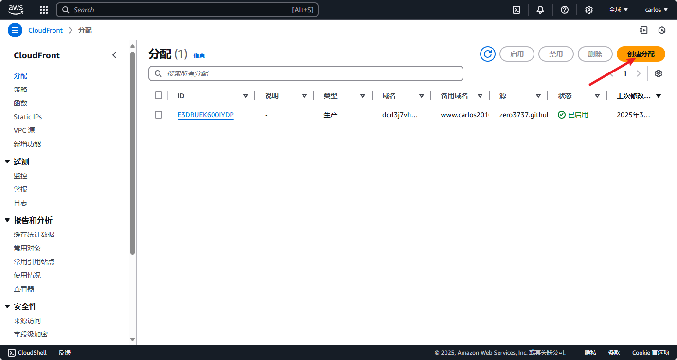Sort by the 域名 column
This screenshot has height=360, width=677.
(422, 96)
